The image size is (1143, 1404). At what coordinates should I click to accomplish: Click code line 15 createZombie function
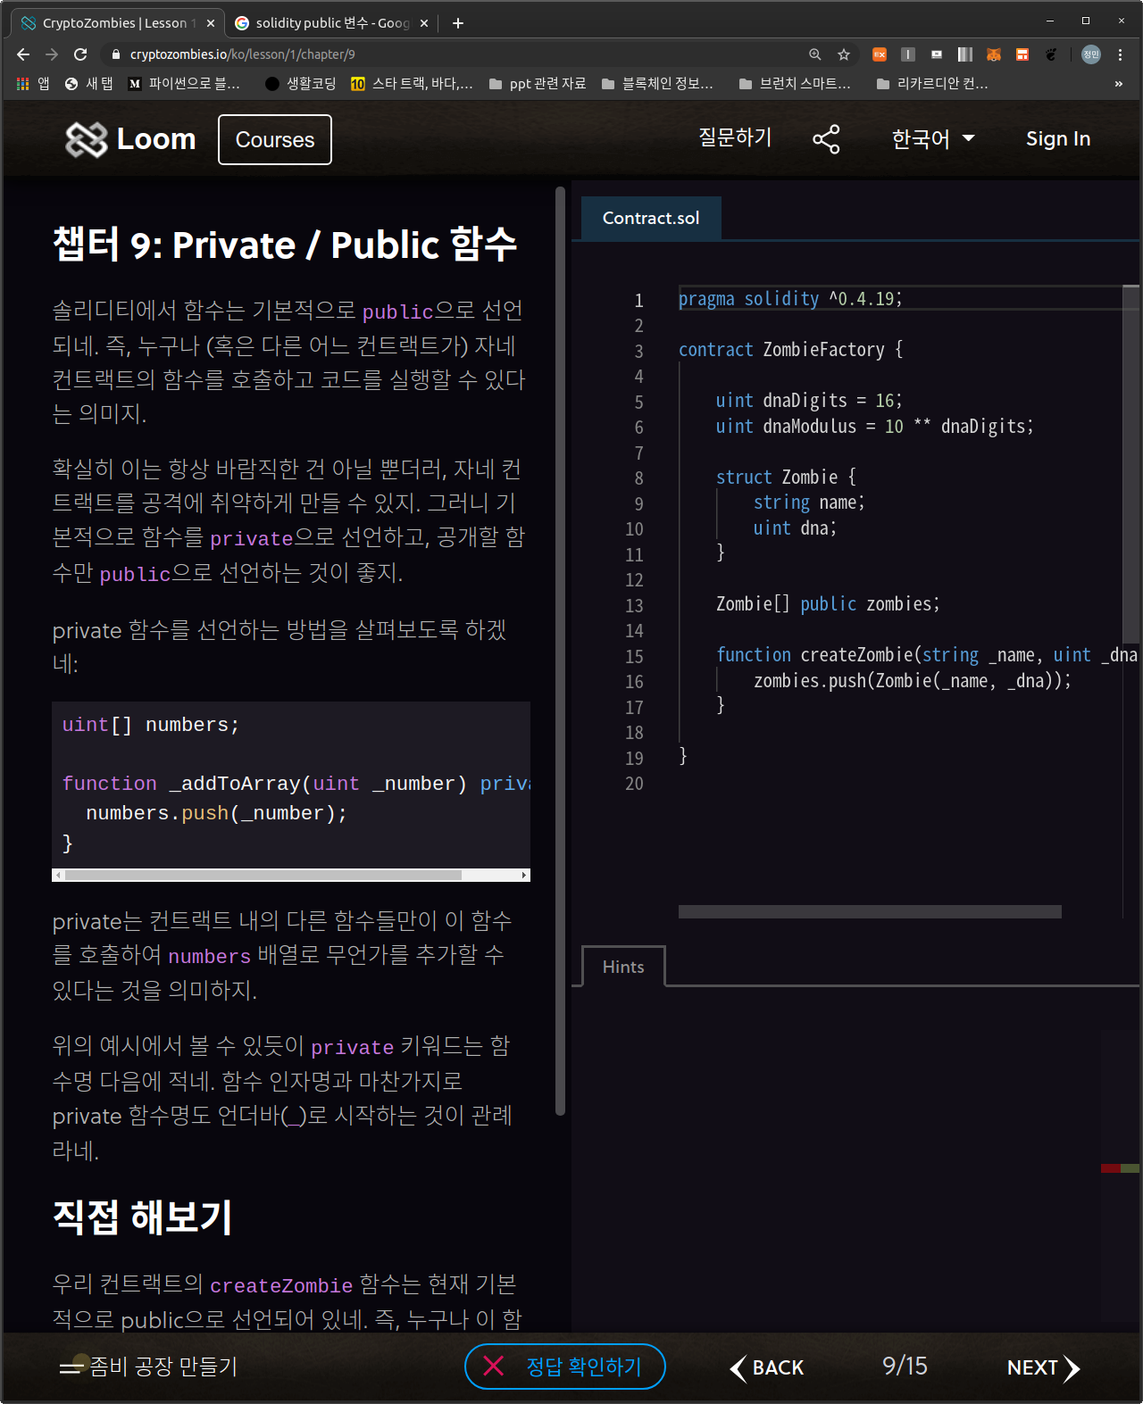pyautogui.click(x=926, y=655)
